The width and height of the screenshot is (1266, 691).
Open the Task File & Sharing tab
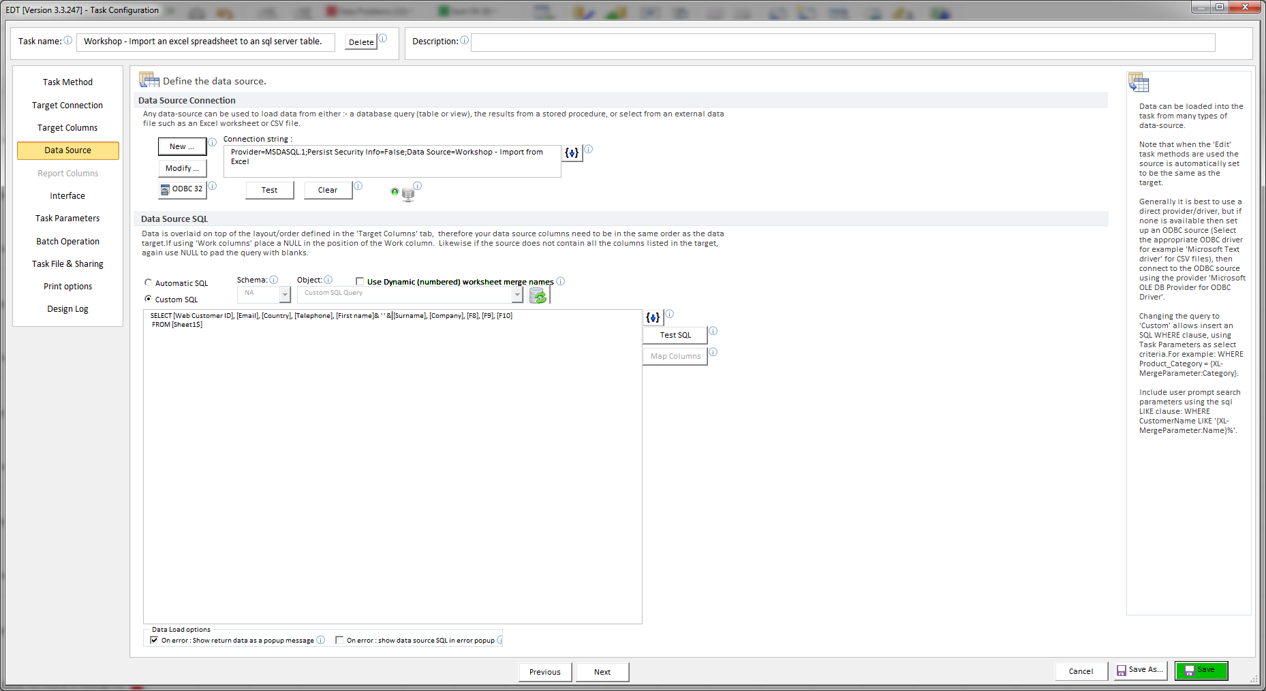pyautogui.click(x=67, y=264)
